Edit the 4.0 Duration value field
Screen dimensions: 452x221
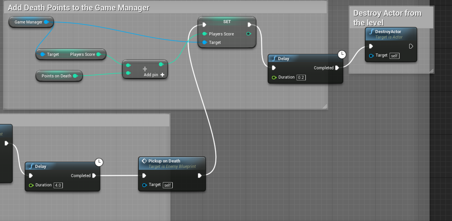(58, 185)
